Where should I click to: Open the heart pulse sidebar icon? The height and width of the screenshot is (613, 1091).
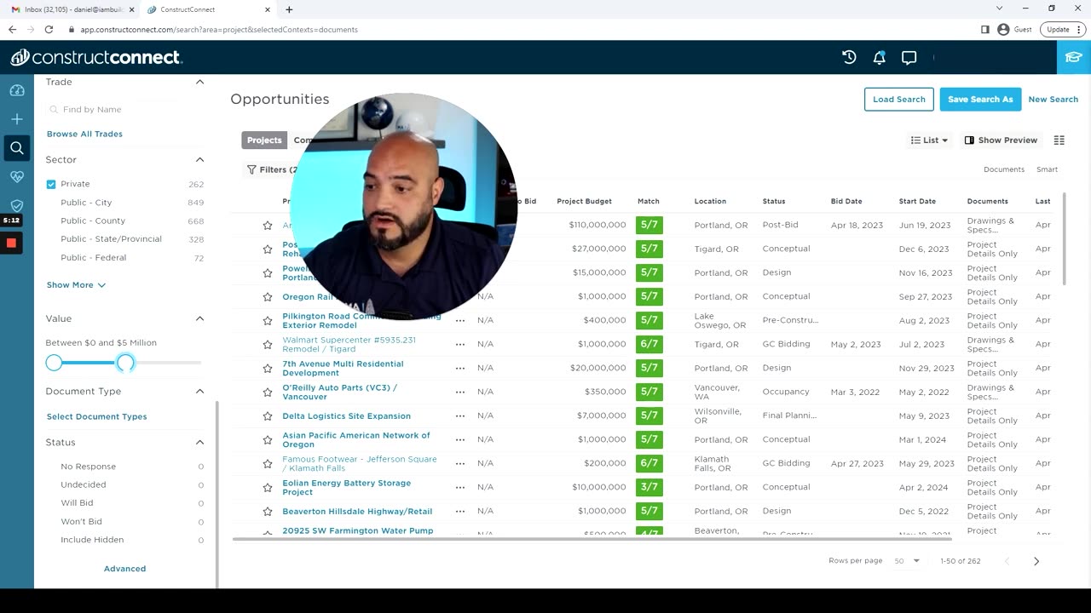(17, 176)
